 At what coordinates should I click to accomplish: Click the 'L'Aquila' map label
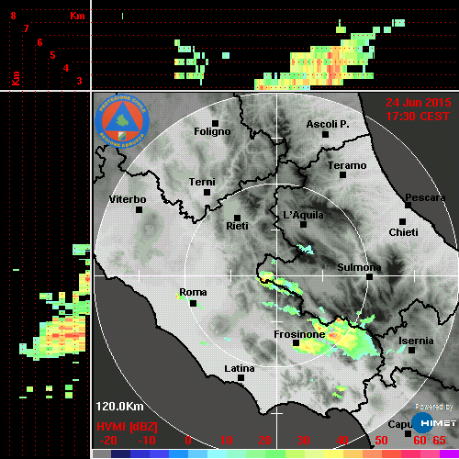[x=303, y=215]
